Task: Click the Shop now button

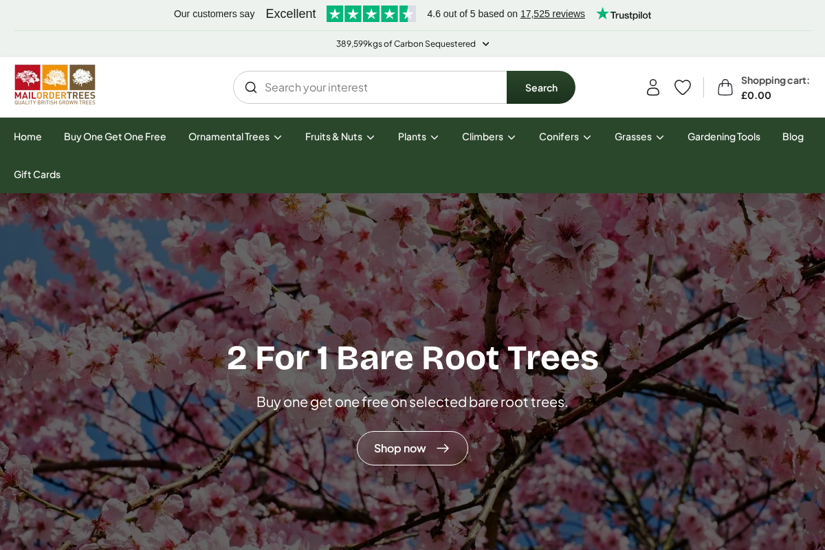Action: 412,448
